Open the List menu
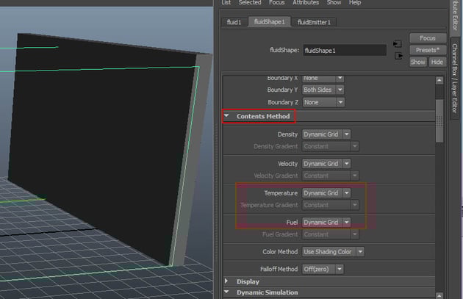Viewport: 463px width, 299px height. pyautogui.click(x=226, y=3)
